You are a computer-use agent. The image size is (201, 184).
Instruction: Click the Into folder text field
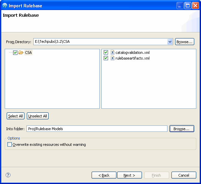point(97,129)
